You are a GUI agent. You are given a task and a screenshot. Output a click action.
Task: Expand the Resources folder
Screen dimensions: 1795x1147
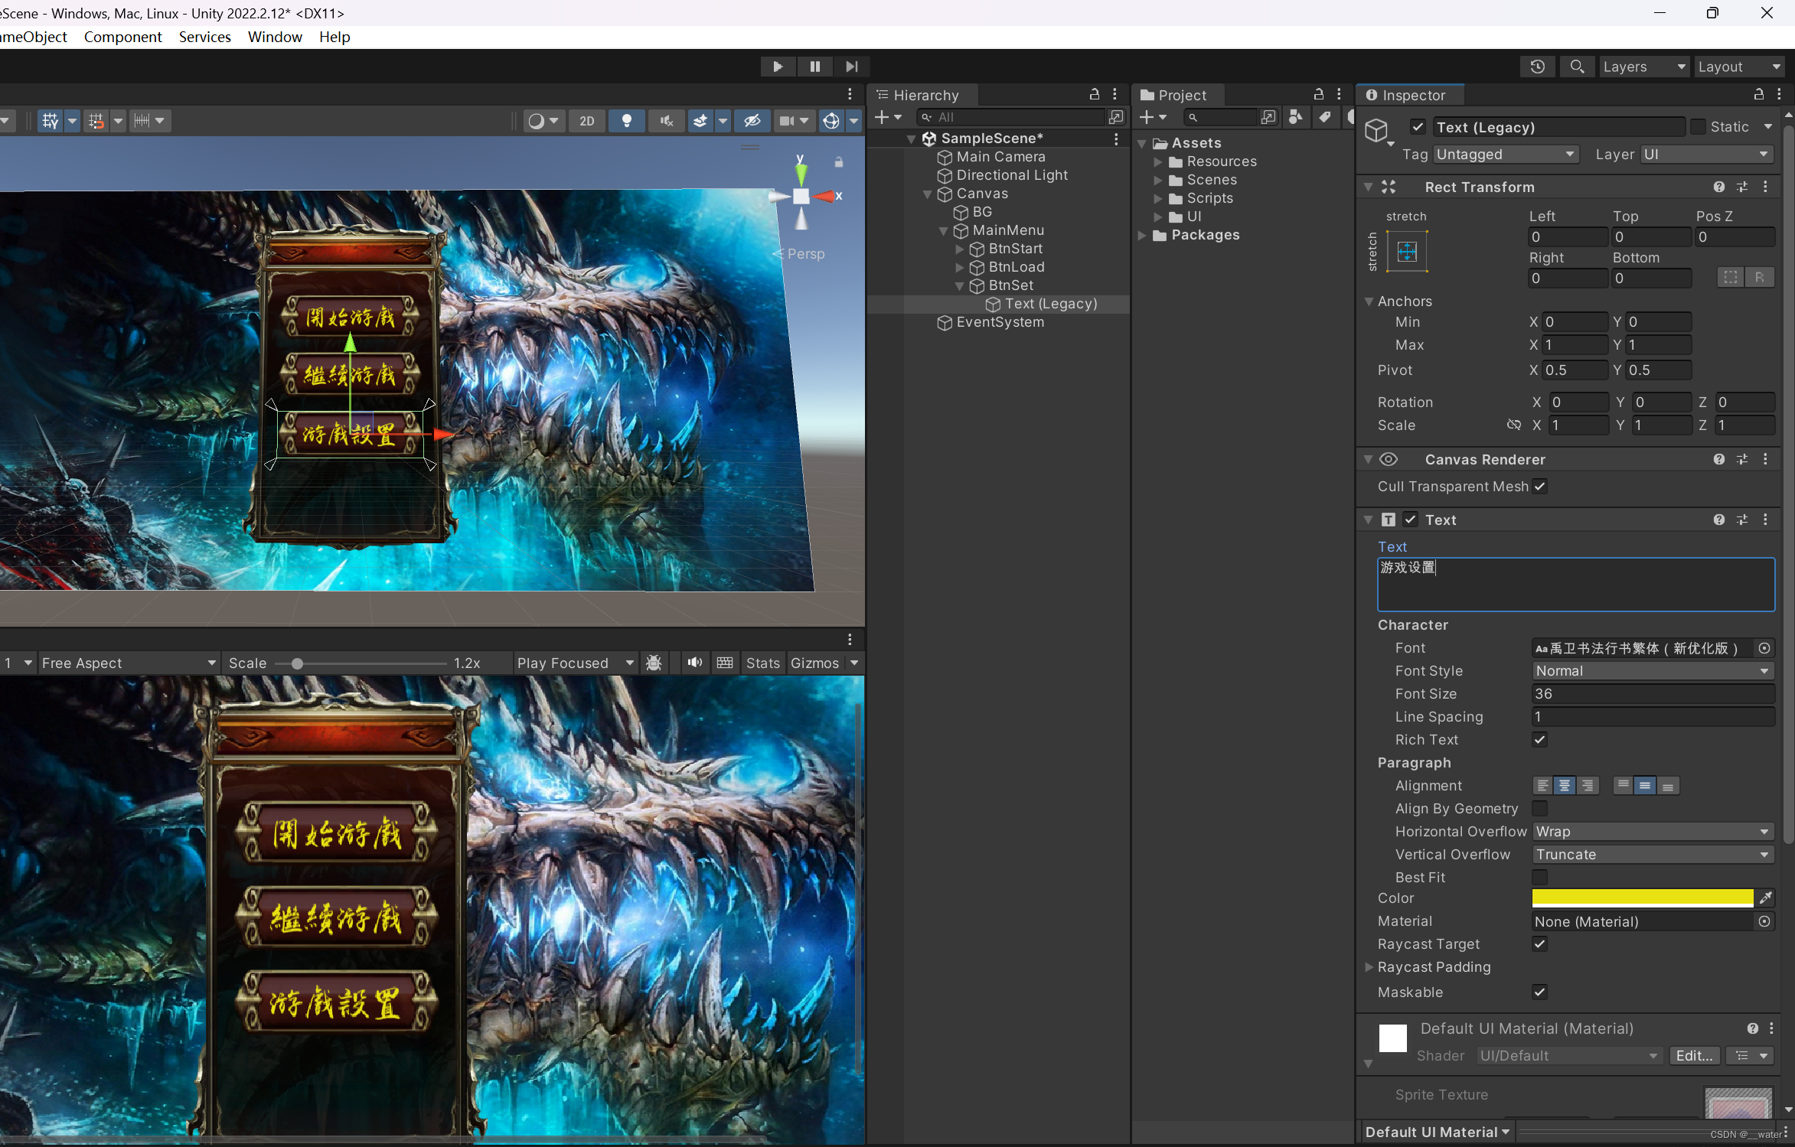pos(1158,162)
